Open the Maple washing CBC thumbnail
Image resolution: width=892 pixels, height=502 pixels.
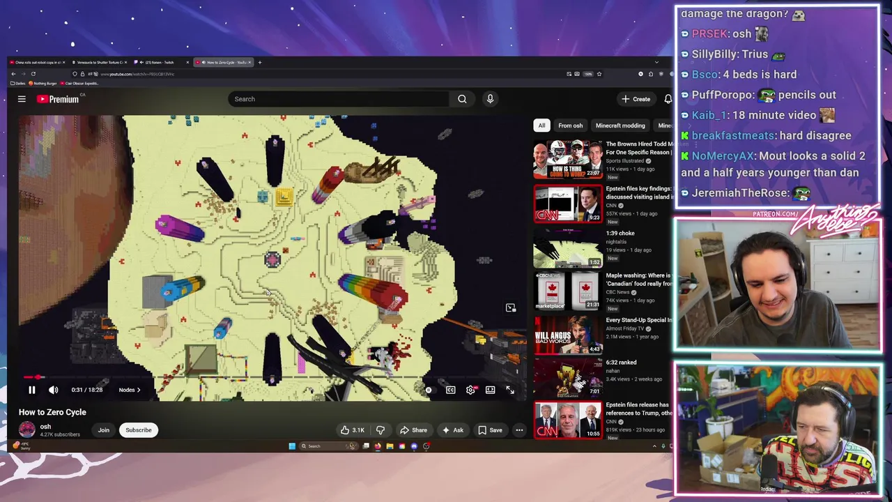(568, 291)
